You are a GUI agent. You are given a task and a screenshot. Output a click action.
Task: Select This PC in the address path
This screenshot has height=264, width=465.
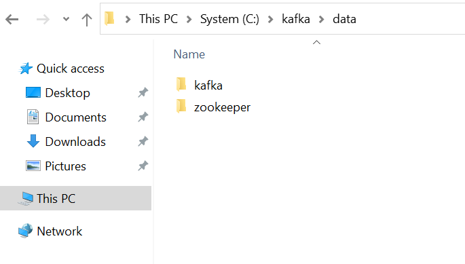(x=158, y=19)
